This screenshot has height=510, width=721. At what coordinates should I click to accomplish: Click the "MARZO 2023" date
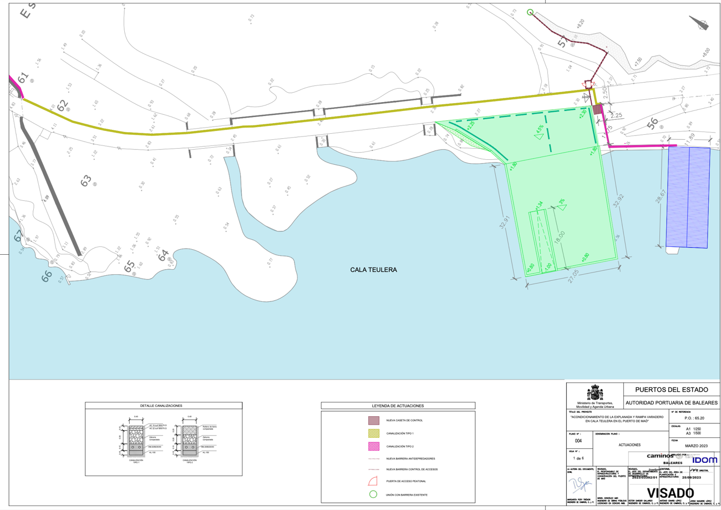[698, 446]
